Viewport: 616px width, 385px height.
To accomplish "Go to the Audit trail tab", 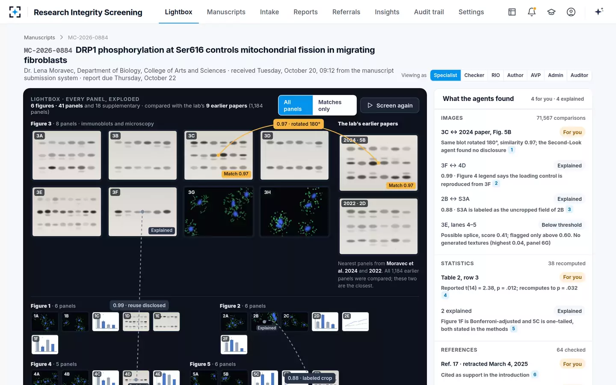I will (x=429, y=12).
